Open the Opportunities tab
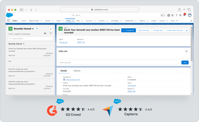The image size is (199, 122). click(34, 21)
